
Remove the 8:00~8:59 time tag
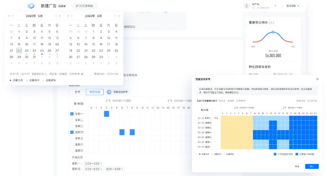(122, 169)
